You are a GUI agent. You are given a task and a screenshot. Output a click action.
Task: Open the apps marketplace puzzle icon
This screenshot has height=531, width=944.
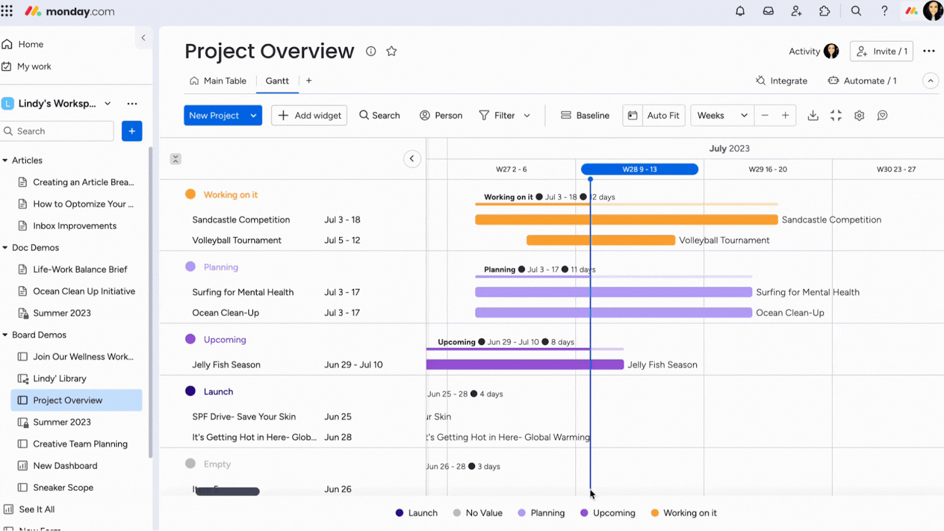825,11
